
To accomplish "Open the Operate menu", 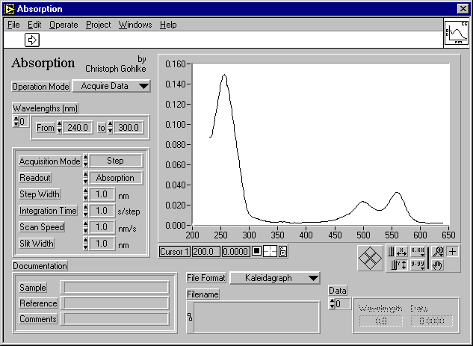I will pos(64,25).
